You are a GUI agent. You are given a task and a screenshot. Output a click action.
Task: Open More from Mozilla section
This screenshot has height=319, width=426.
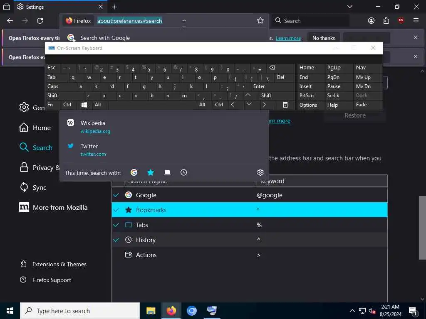tap(53, 208)
